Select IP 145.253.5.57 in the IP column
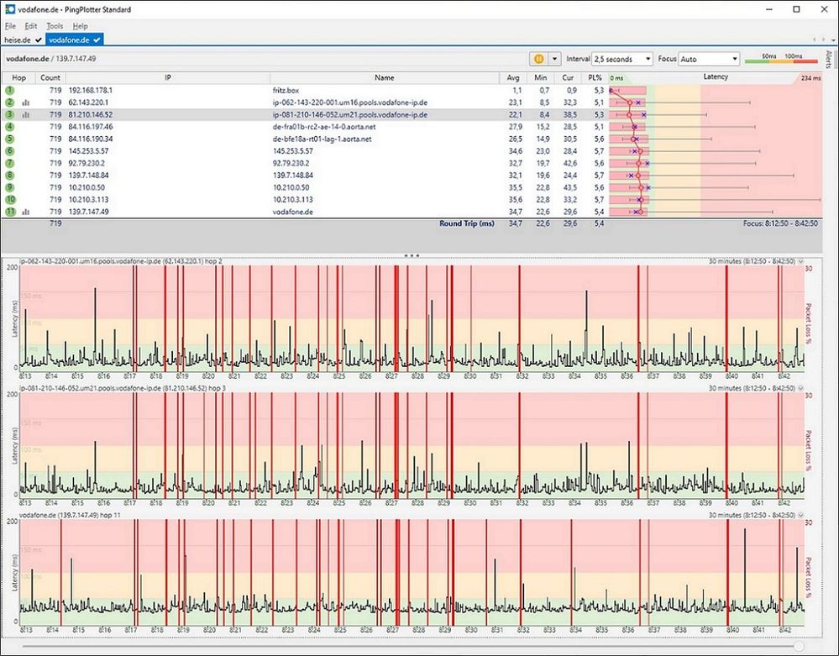Screen dimensions: 839x656 (88, 151)
